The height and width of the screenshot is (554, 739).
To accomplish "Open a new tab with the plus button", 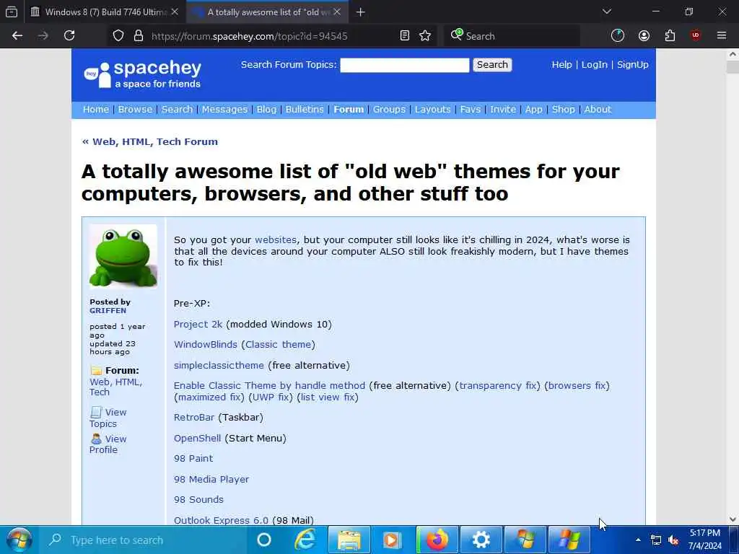I will point(361,12).
